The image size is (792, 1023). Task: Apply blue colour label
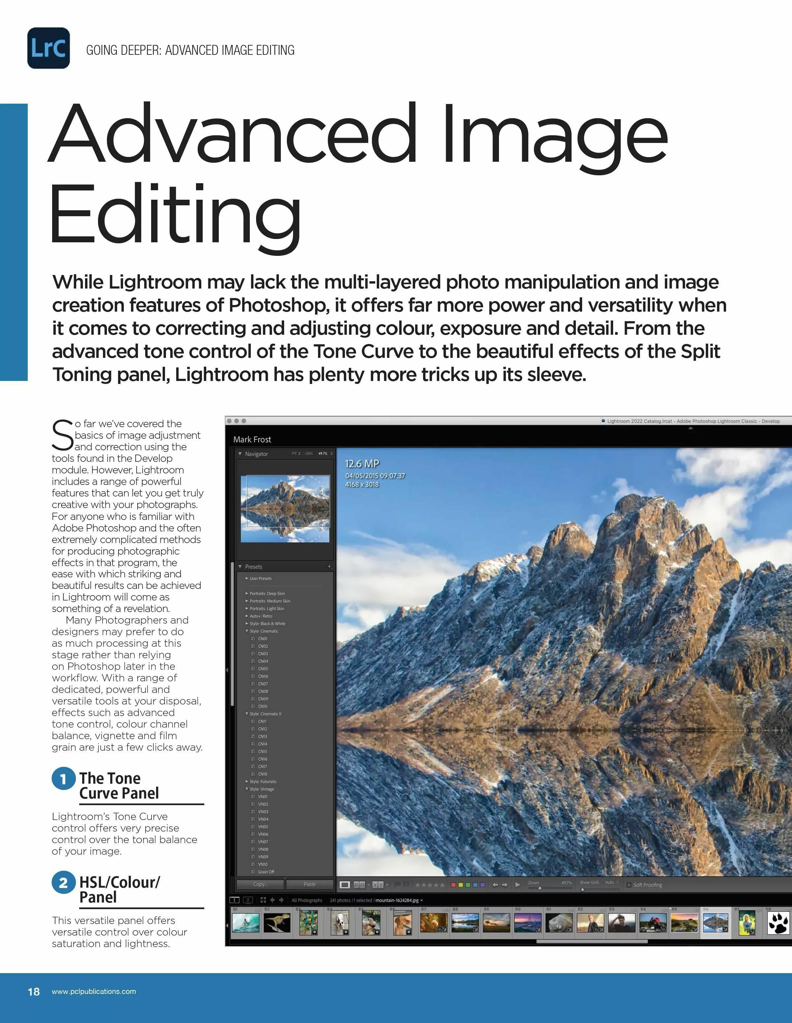476,885
